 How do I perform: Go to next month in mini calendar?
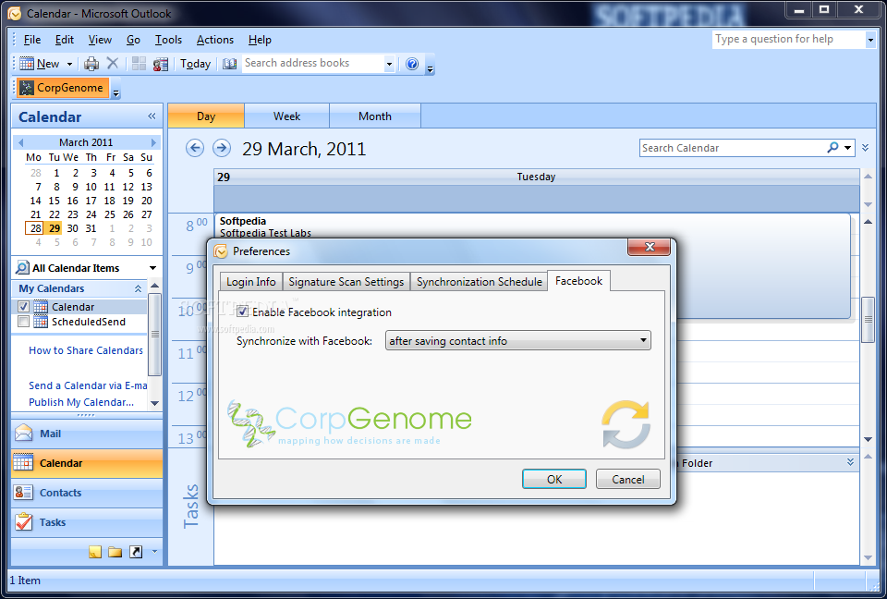(153, 142)
